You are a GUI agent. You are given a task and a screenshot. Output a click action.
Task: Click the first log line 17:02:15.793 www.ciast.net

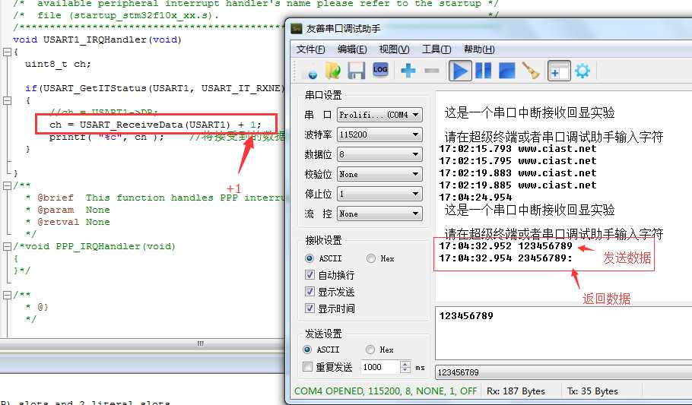[x=518, y=149]
